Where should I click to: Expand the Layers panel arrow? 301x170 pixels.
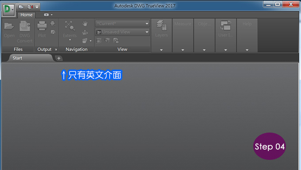click(x=162, y=50)
